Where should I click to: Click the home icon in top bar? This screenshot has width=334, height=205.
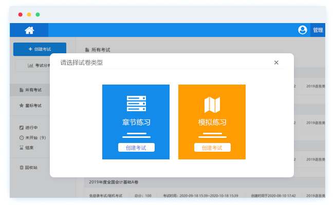click(29, 30)
